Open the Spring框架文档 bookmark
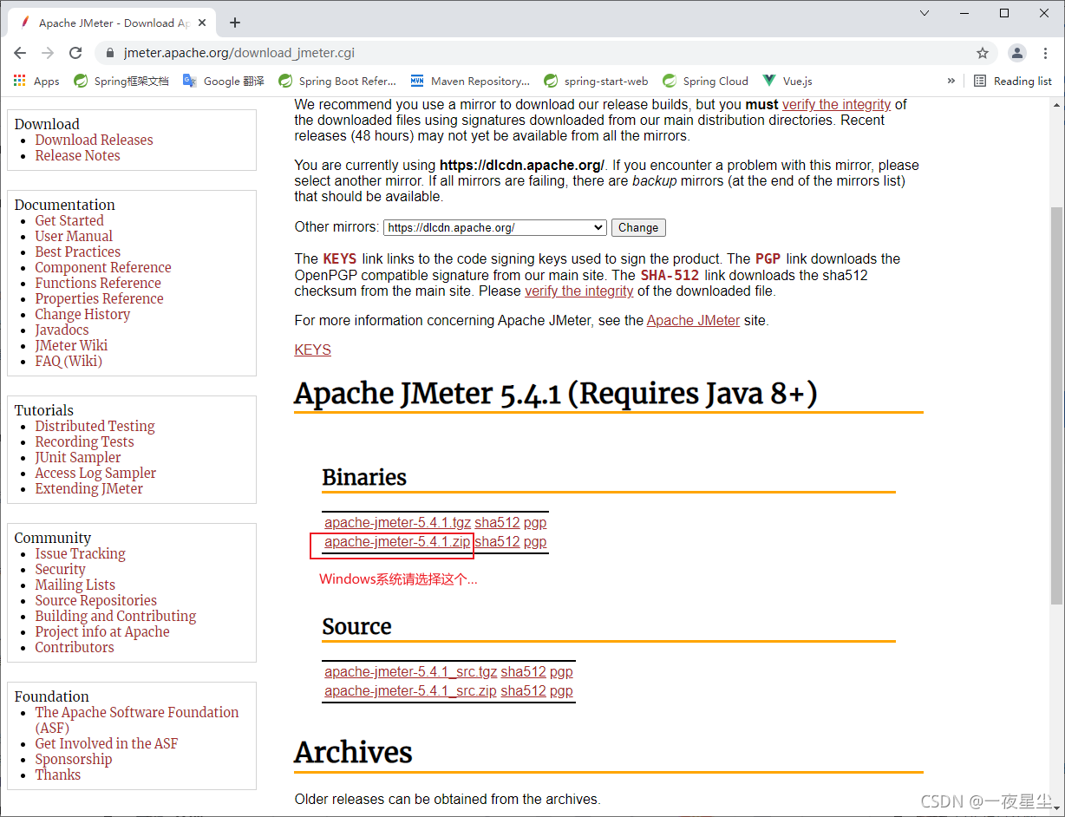 click(121, 81)
